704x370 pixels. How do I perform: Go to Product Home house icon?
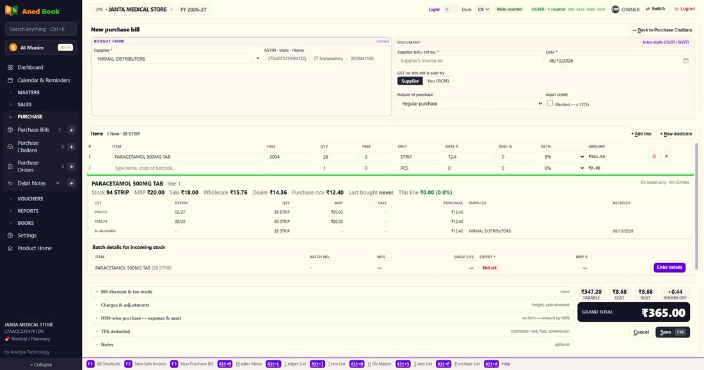tap(10, 248)
